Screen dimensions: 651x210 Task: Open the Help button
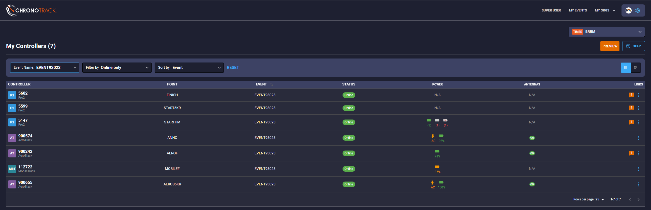pyautogui.click(x=633, y=46)
